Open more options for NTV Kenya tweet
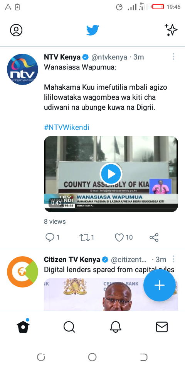 pyautogui.click(x=173, y=56)
